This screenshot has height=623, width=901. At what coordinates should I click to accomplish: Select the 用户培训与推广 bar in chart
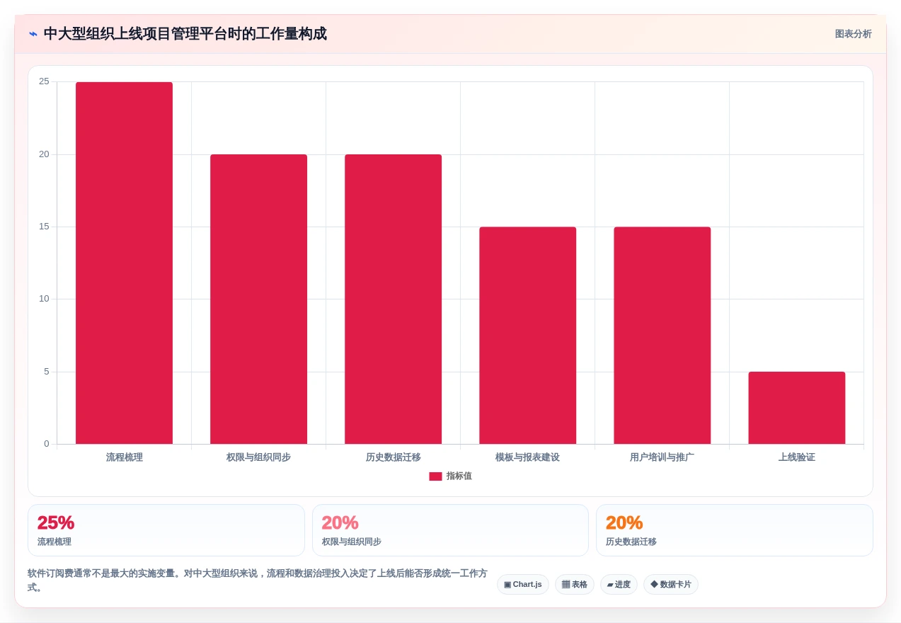click(x=662, y=336)
